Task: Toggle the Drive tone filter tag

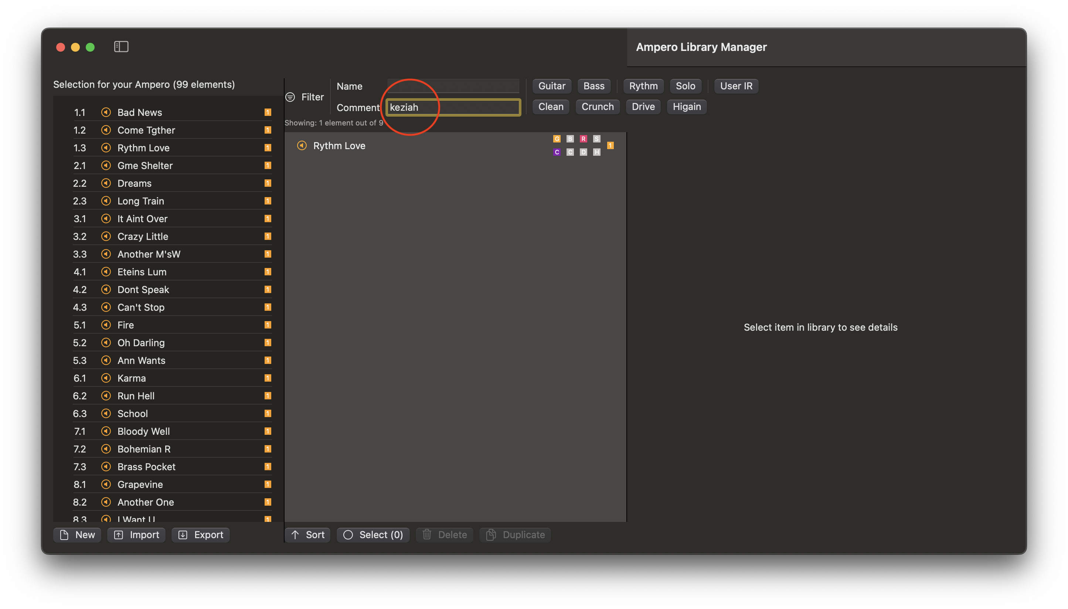Action: (x=643, y=106)
